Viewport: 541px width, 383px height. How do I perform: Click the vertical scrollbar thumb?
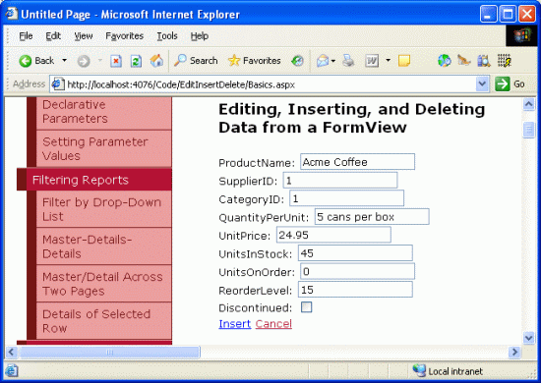coord(528,130)
